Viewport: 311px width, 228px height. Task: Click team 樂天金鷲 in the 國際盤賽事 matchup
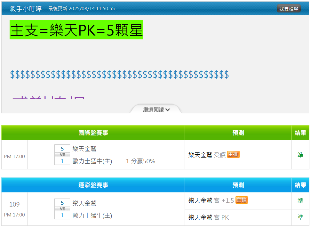click(x=84, y=149)
